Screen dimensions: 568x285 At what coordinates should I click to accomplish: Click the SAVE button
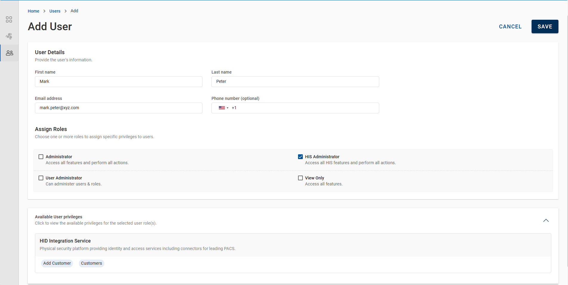pyautogui.click(x=545, y=27)
